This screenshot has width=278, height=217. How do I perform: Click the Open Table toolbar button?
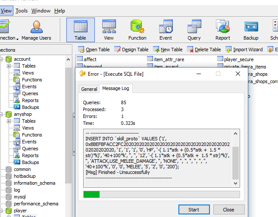[94, 50]
